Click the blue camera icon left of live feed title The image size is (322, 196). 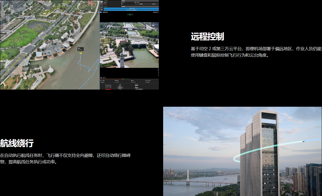101,12
